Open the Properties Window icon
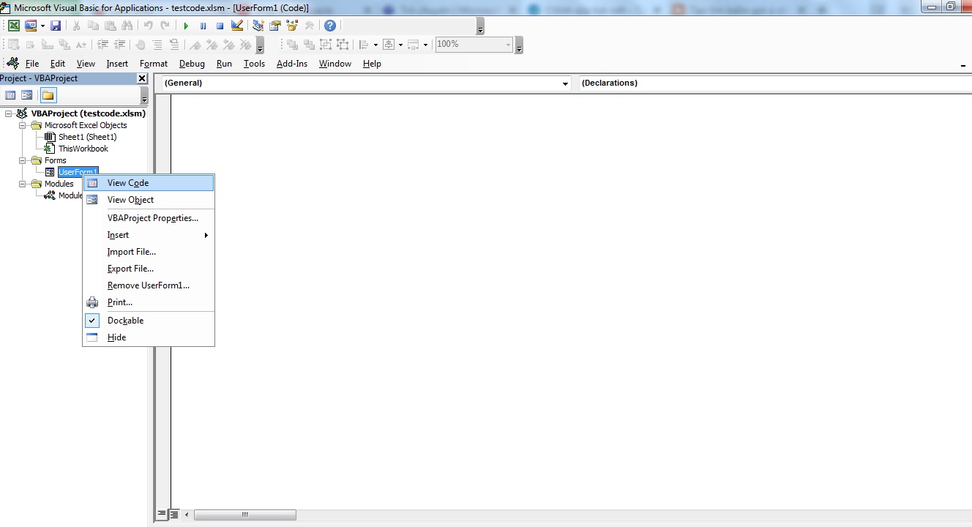The height and width of the screenshot is (527, 972). pyautogui.click(x=275, y=26)
